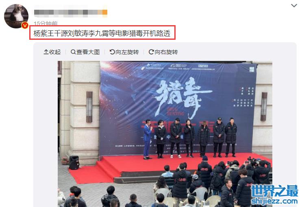Click the black speaker beside the red stage
The width and height of the screenshot is (302, 207).
point(74,163)
